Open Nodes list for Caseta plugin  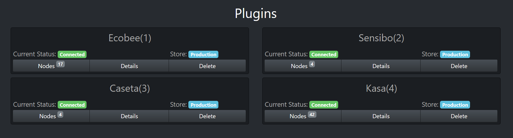(x=51, y=116)
